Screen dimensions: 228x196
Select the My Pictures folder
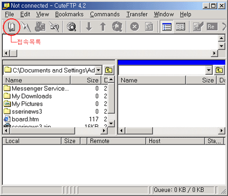pyautogui.click(x=23, y=104)
